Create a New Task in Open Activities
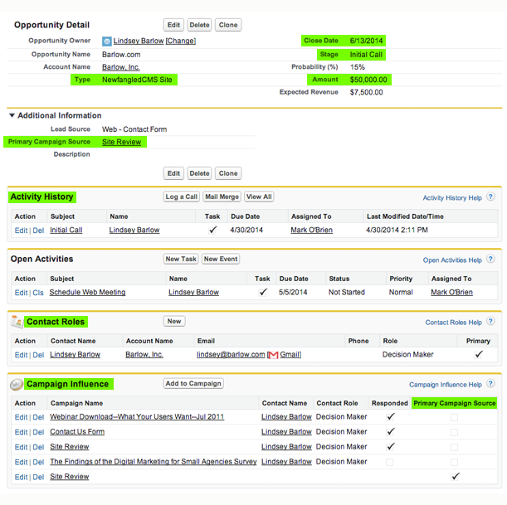This screenshot has height=505, width=507. [180, 260]
